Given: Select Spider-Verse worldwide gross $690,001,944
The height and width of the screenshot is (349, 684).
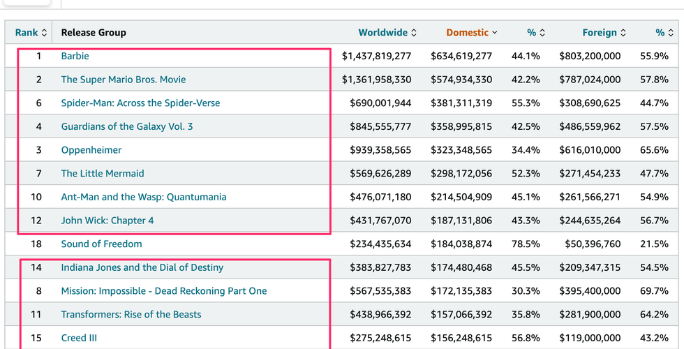Looking at the screenshot, I should tap(380, 103).
